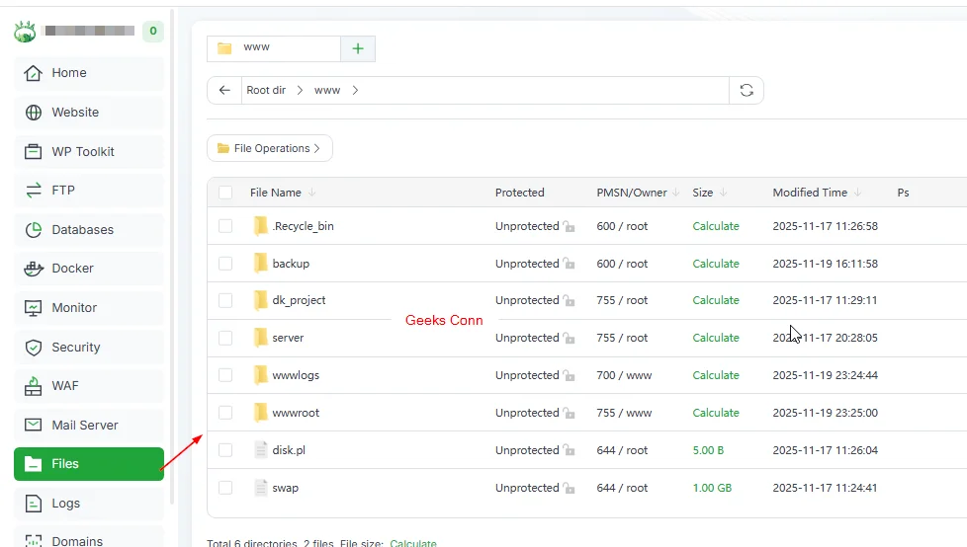Click the Logs document icon
Viewport: 967px width, 547px height.
(x=34, y=504)
